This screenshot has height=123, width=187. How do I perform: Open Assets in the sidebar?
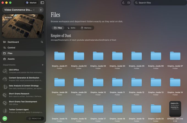[11, 59]
